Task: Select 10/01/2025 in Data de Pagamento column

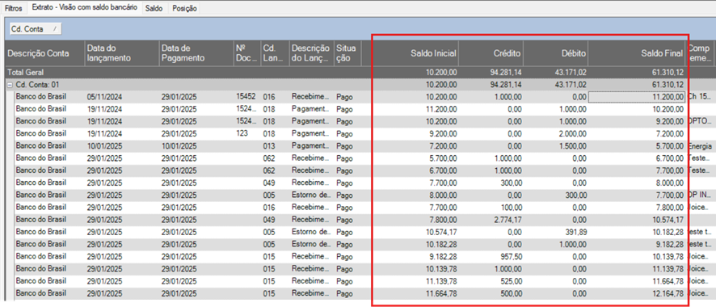Action: click(179, 146)
